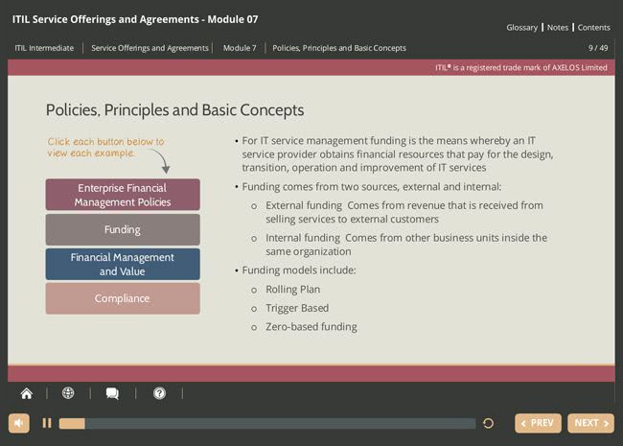Go to the Home screen icon
This screenshot has height=446, width=623.
tap(27, 393)
